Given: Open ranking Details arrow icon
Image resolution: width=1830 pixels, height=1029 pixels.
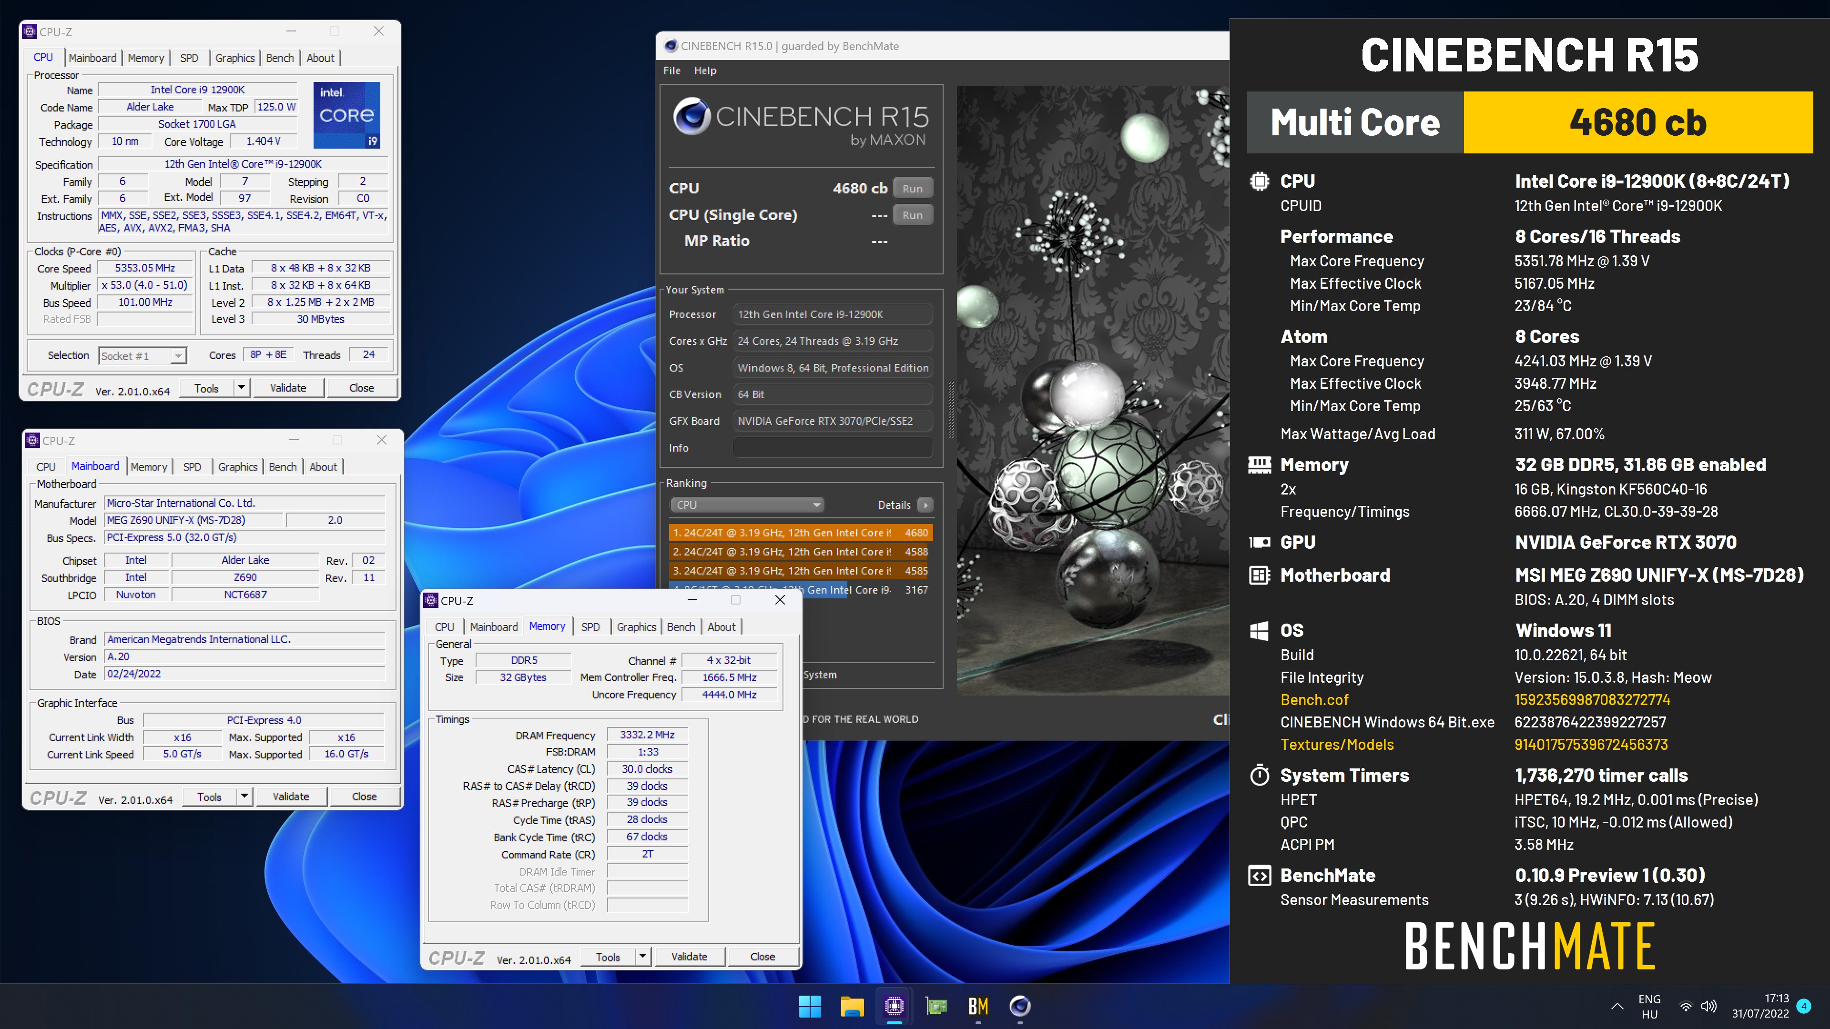Looking at the screenshot, I should (x=925, y=505).
